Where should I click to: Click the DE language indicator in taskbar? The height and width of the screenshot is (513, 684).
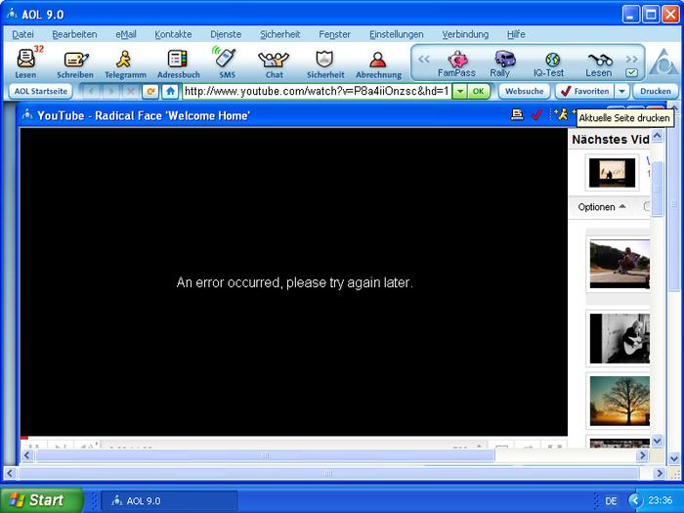pyautogui.click(x=611, y=500)
